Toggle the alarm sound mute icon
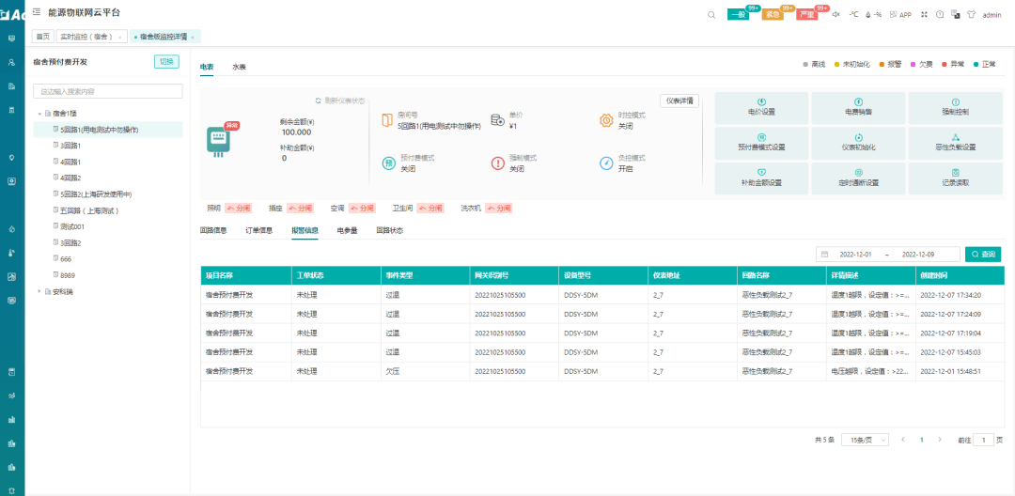This screenshot has width=1015, height=496. 835,14
